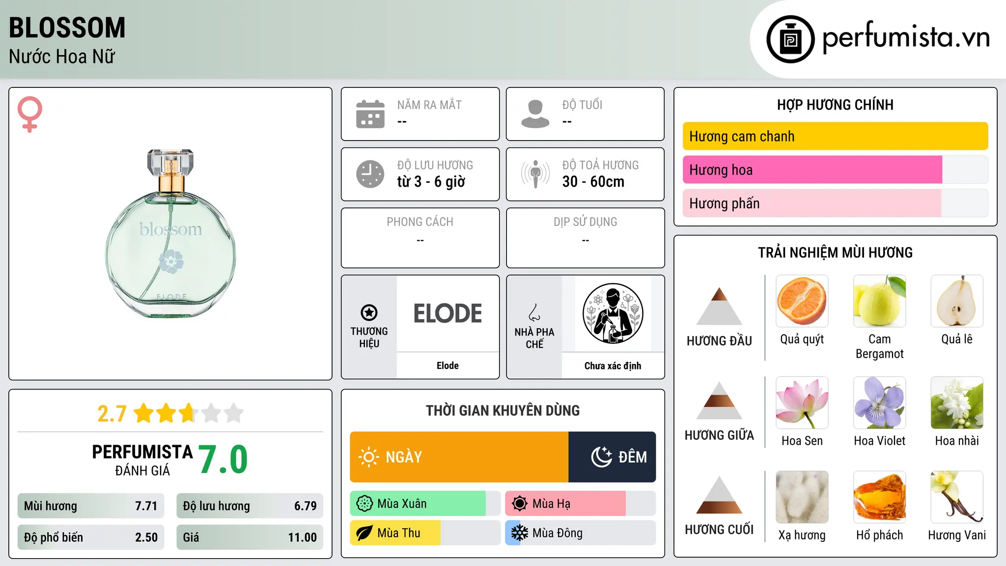The image size is (1006, 566).
Task: Click the sillage icon for Độ toả hương
Action: (535, 174)
